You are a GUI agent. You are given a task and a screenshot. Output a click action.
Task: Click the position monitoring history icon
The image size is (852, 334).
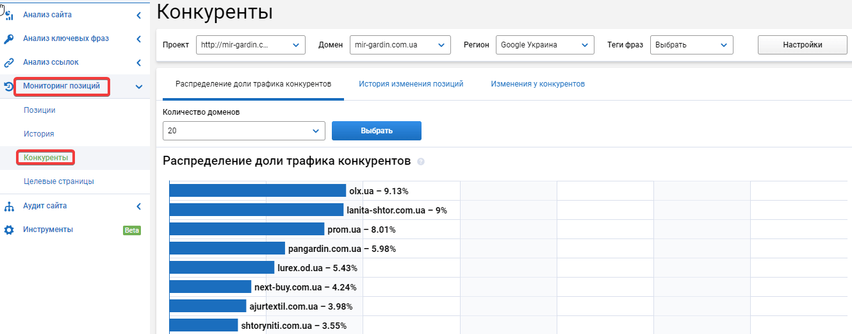tap(9, 86)
